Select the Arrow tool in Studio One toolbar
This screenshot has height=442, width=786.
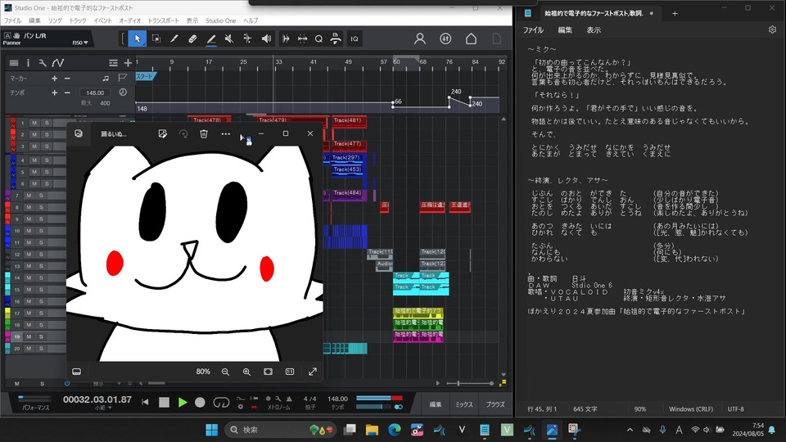point(138,38)
